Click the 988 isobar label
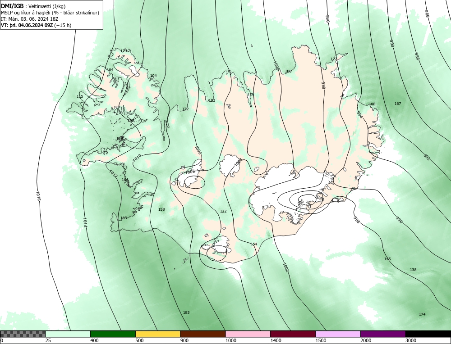 (x=417, y=56)
